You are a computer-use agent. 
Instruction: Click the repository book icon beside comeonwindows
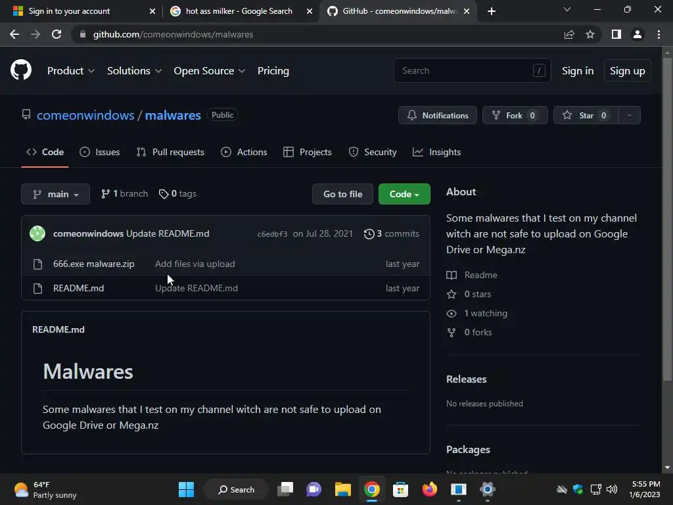point(26,114)
